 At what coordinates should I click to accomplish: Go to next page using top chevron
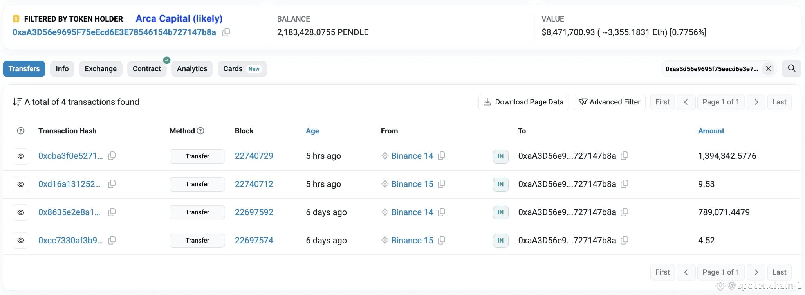[756, 102]
